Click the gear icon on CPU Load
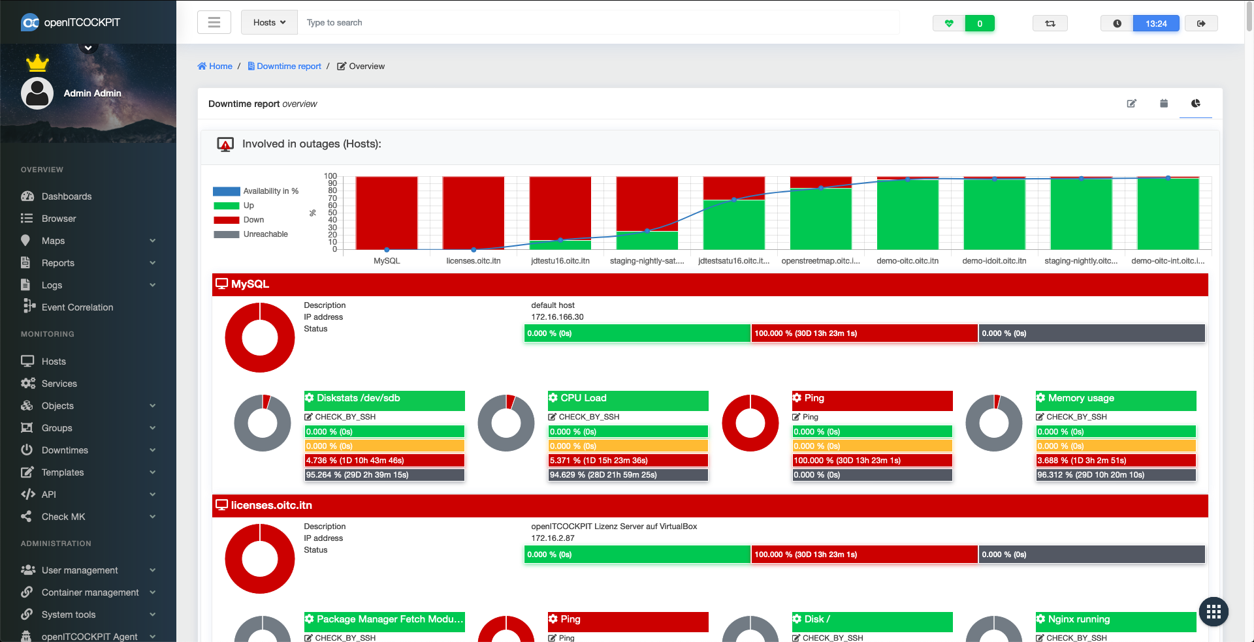 coord(553,398)
